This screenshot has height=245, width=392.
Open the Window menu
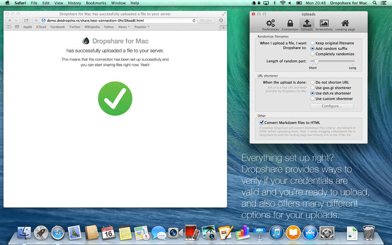click(x=118, y=3)
